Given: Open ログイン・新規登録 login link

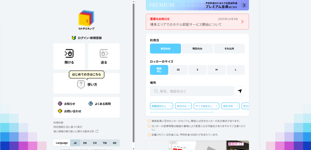Looking at the screenshot, I should 87,38.
